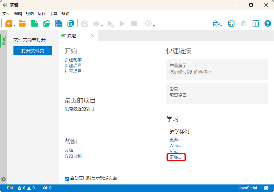Screen dimensions: 274x192
Task: Expand the new project dropdown arrow
Action: pyautogui.click(x=14, y=25)
